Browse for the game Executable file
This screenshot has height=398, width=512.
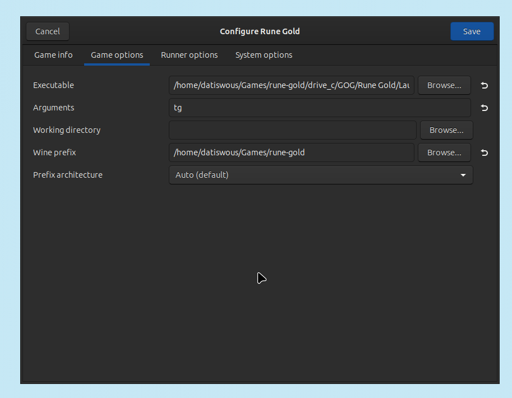(x=444, y=85)
